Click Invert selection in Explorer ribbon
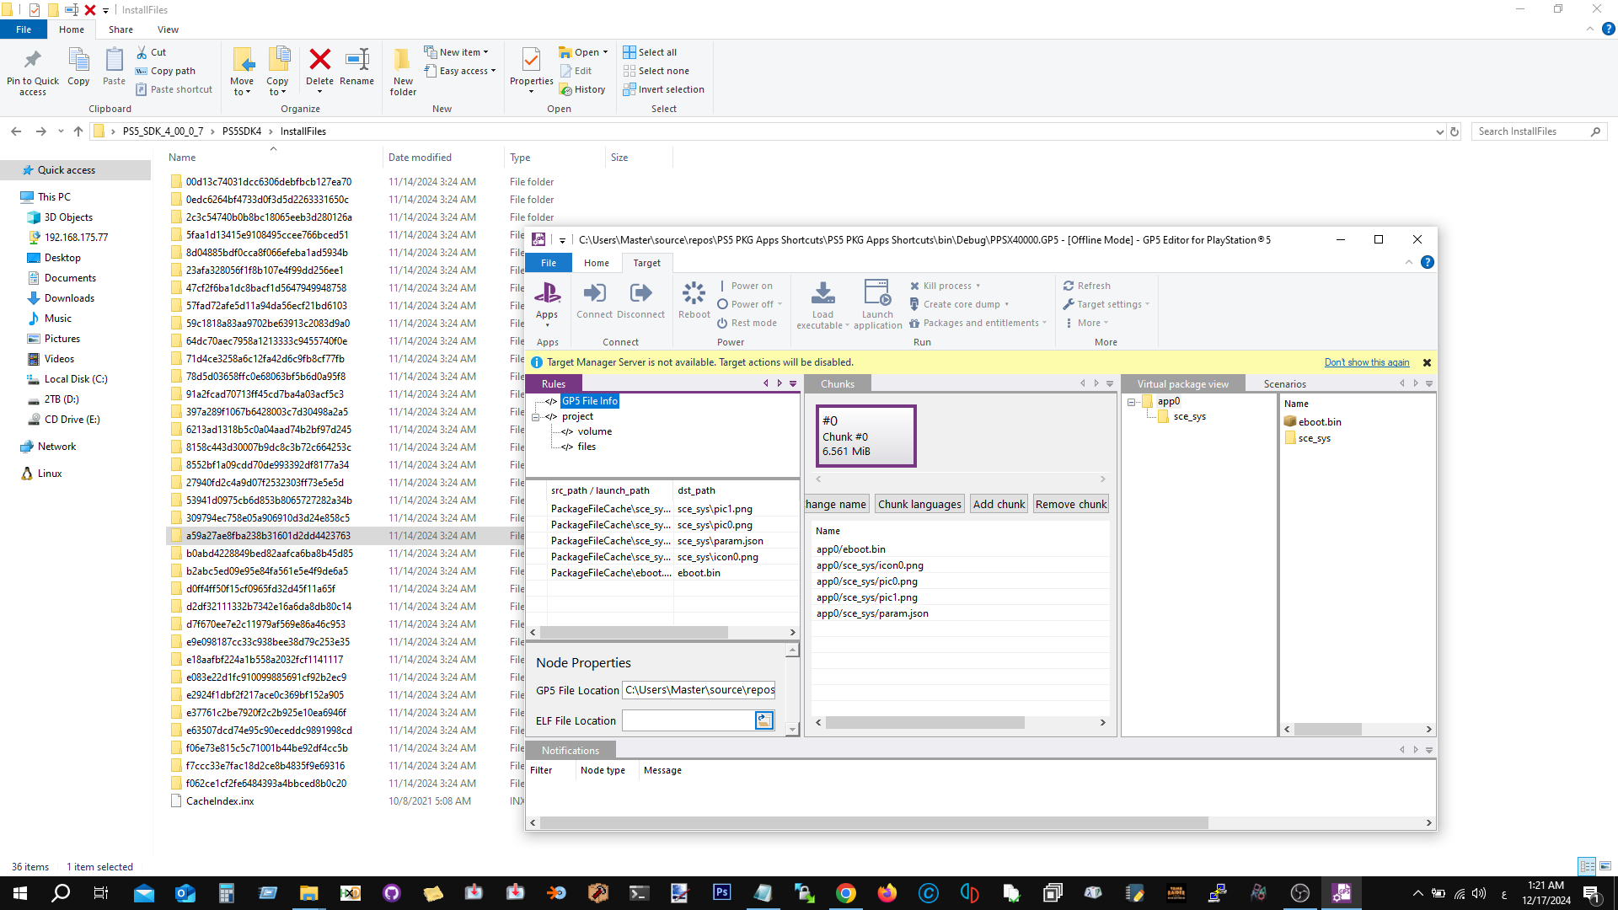The image size is (1618, 910). [663, 89]
